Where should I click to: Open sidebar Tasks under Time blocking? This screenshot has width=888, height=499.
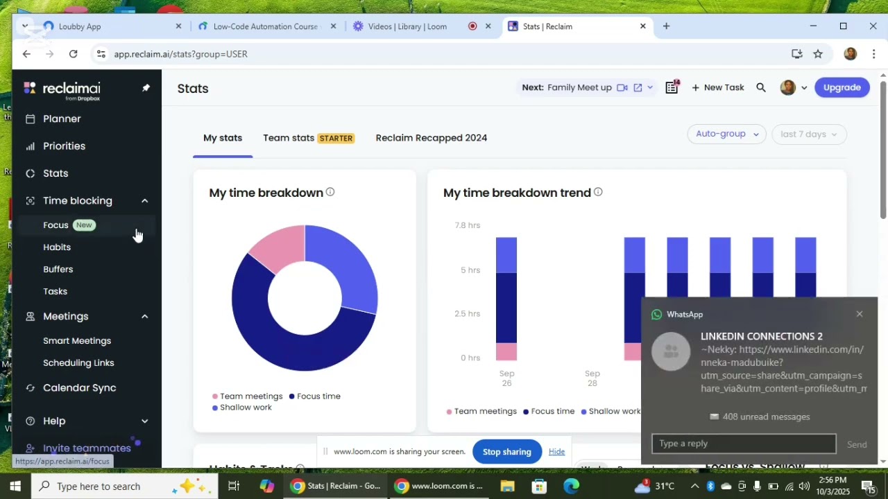point(55,292)
